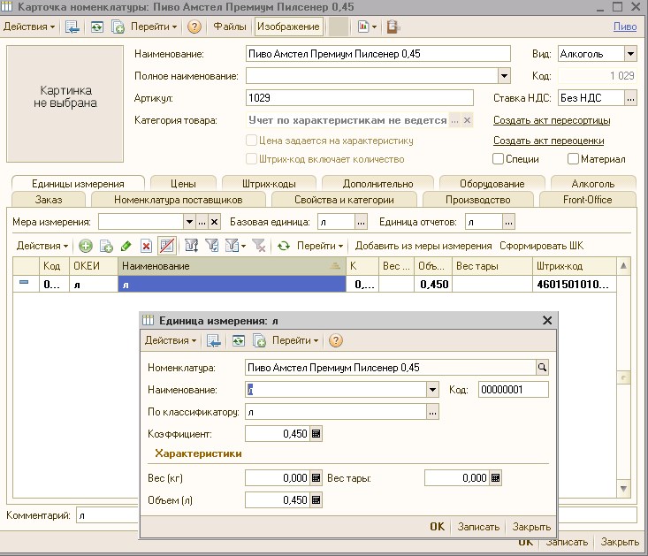The image size is (648, 556).
Task: Open help icon in unit dialog
Action: (336, 340)
